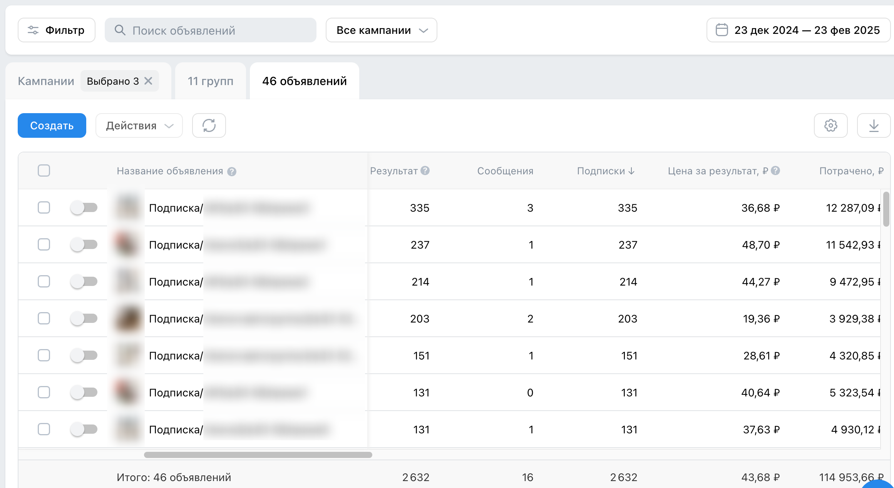Viewport: 894px width, 488px height.
Task: Switch to the Кампании tab
Action: 46,81
